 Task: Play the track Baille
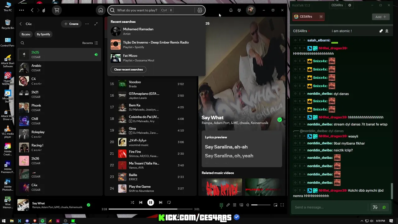pos(151,177)
